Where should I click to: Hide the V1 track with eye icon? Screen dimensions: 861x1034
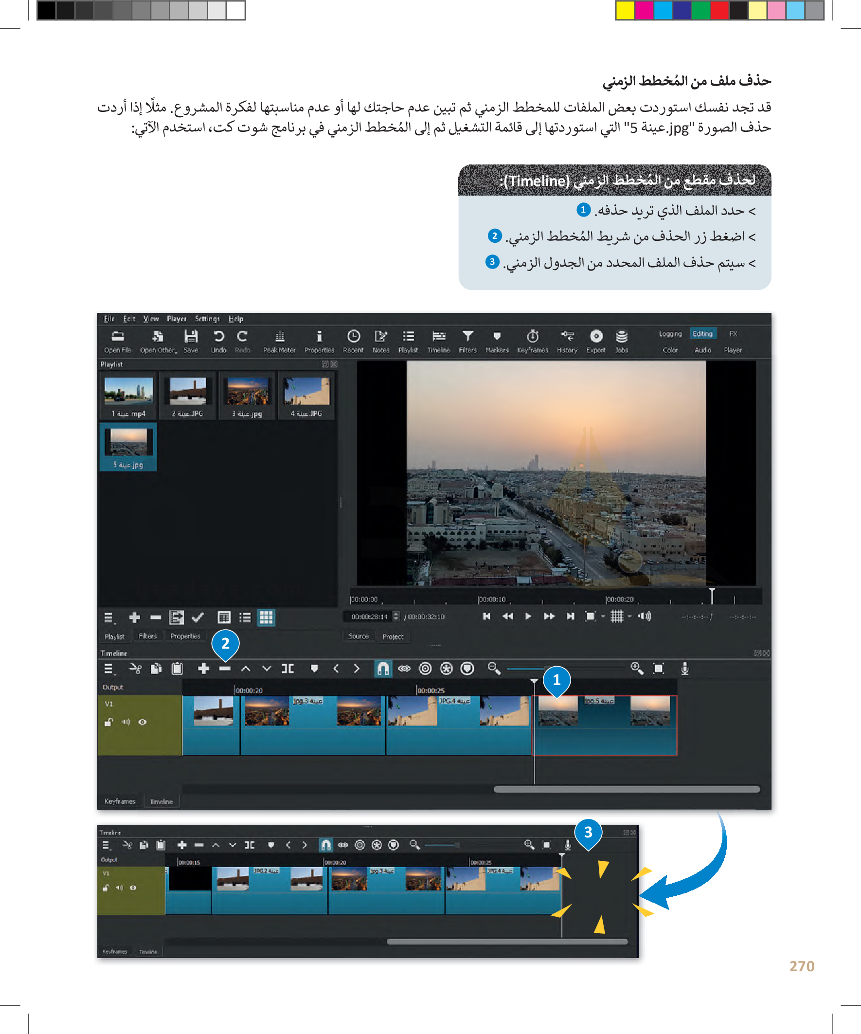pos(143,722)
